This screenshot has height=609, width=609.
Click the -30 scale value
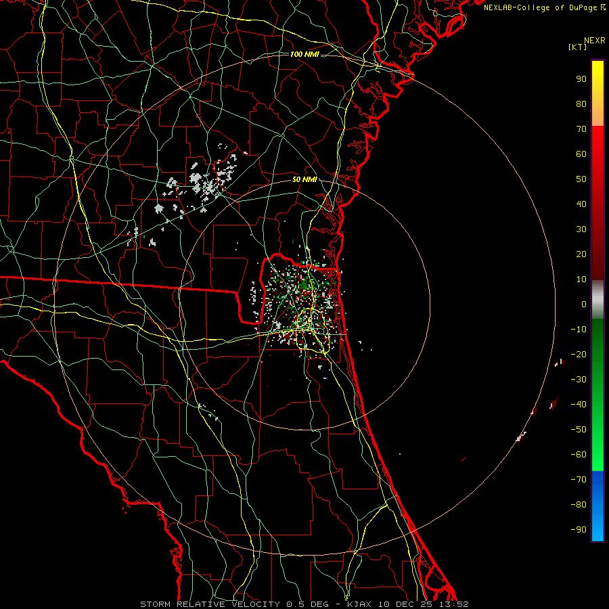[x=579, y=380]
